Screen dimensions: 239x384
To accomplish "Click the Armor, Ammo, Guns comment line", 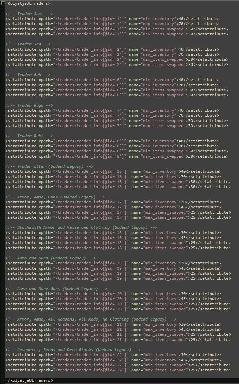I will point(55,197).
